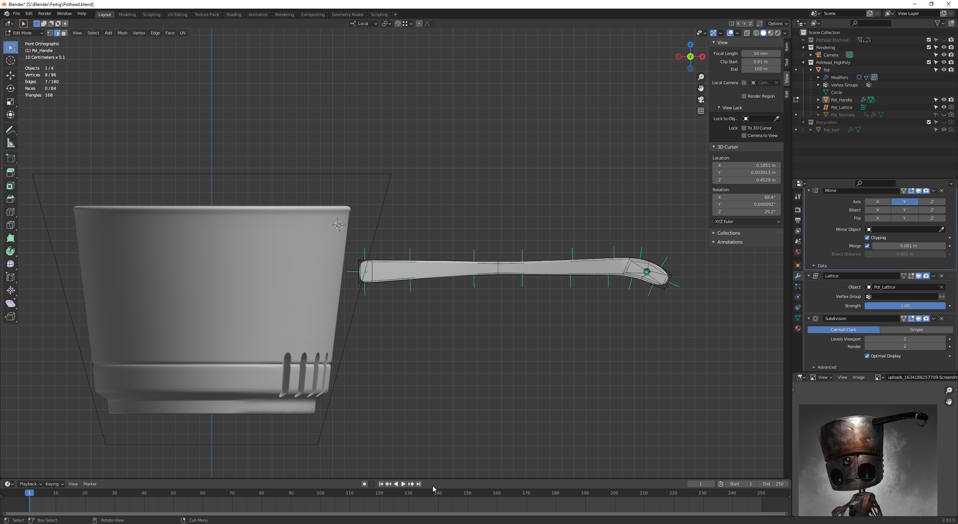Enable the Render Region checkbox
Screen dimensions: 958x524
(x=744, y=96)
